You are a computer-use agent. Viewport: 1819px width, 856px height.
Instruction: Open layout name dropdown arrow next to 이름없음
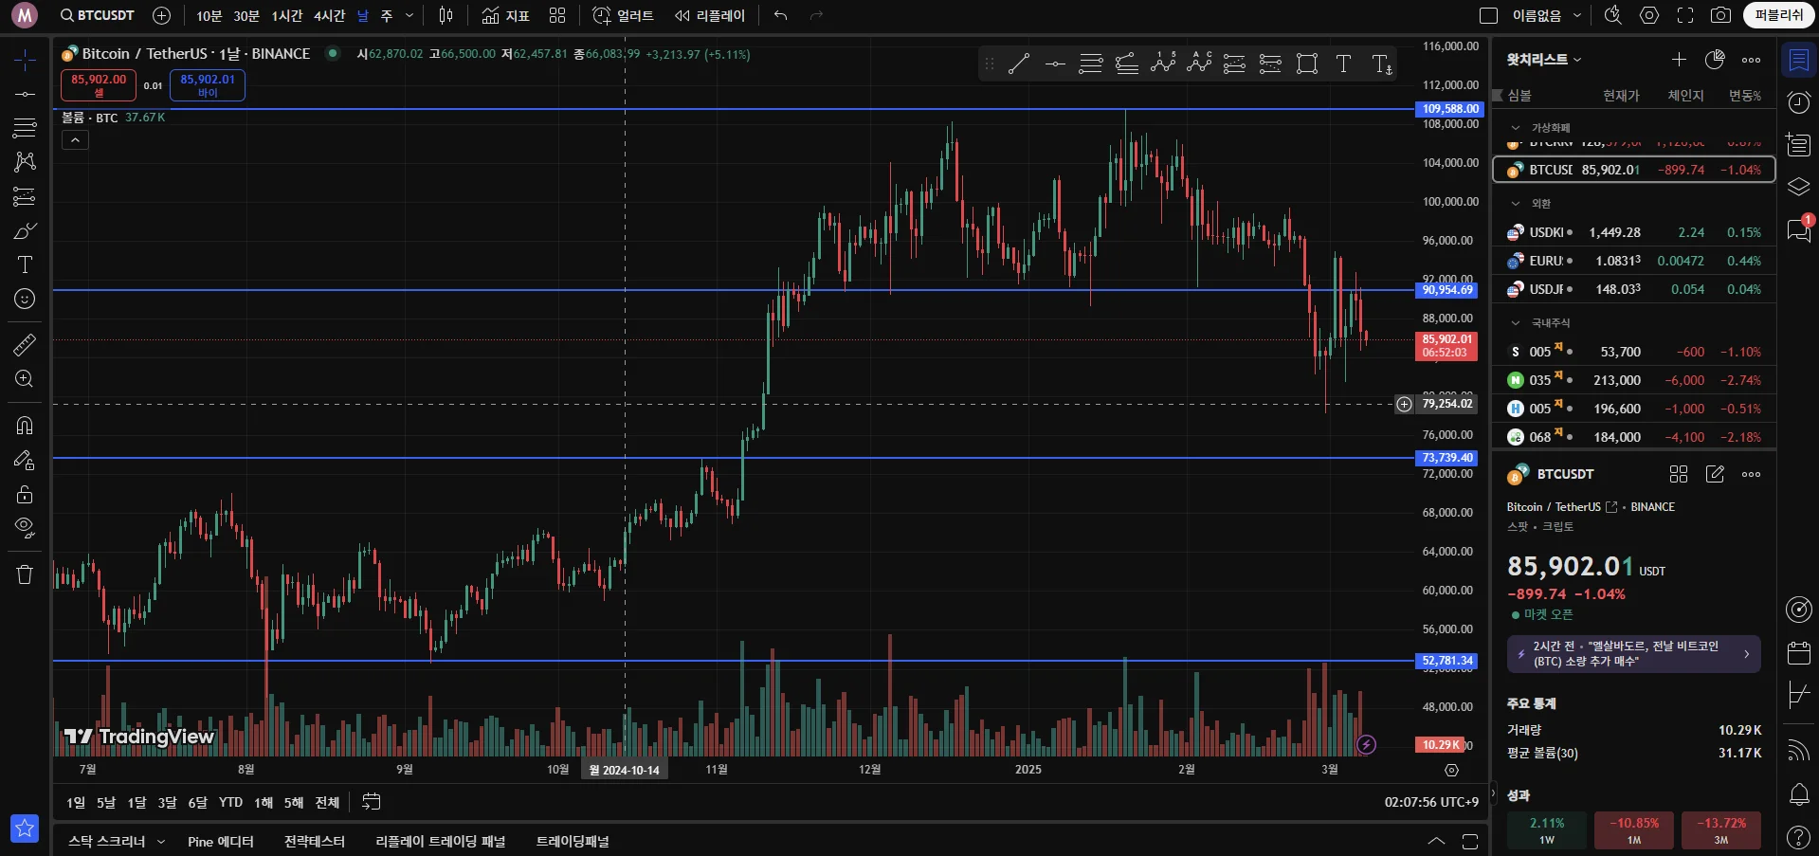[x=1576, y=15]
